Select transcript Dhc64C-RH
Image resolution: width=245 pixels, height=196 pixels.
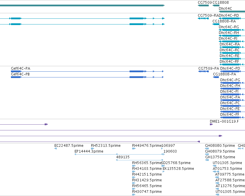229,33
